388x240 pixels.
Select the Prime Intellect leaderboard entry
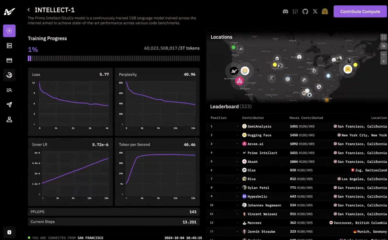297,153
